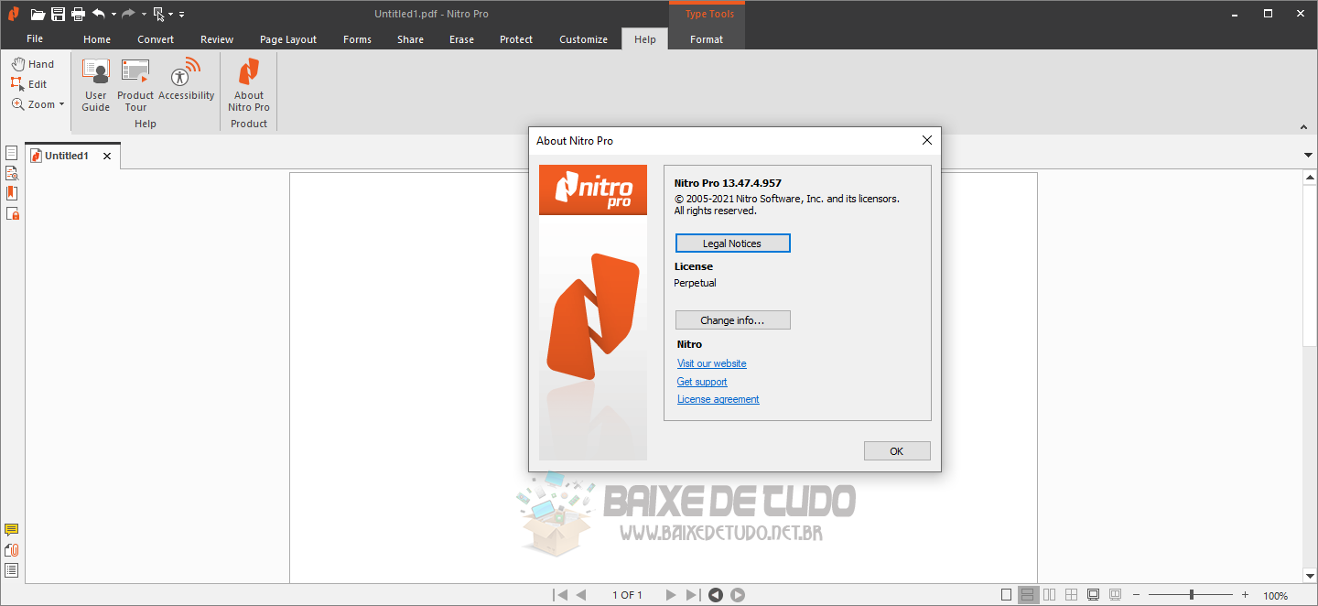Click the zoom slider handle in status bar
The width and height of the screenshot is (1318, 606).
tap(1192, 595)
